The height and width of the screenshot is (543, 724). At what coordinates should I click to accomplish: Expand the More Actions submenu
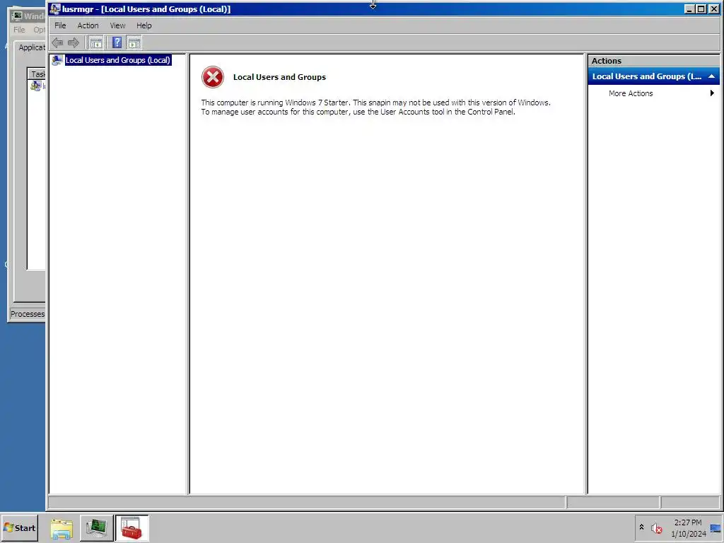tap(713, 93)
